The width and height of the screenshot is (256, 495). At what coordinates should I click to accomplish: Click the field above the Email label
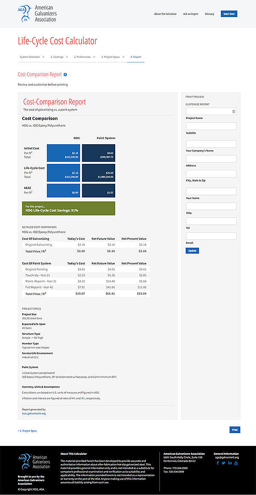(x=211, y=236)
